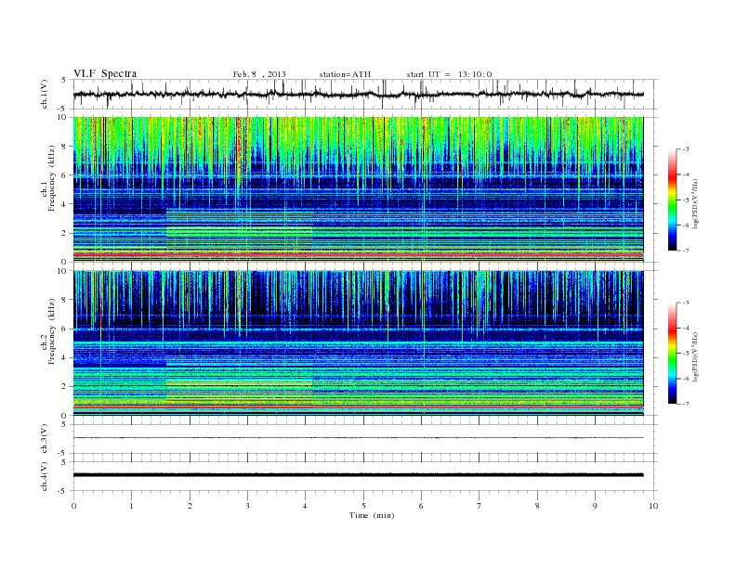Image resolution: width=736 pixels, height=568 pixels.
Task: Select the "Time (min)" x-axis label
Action: pos(372,515)
